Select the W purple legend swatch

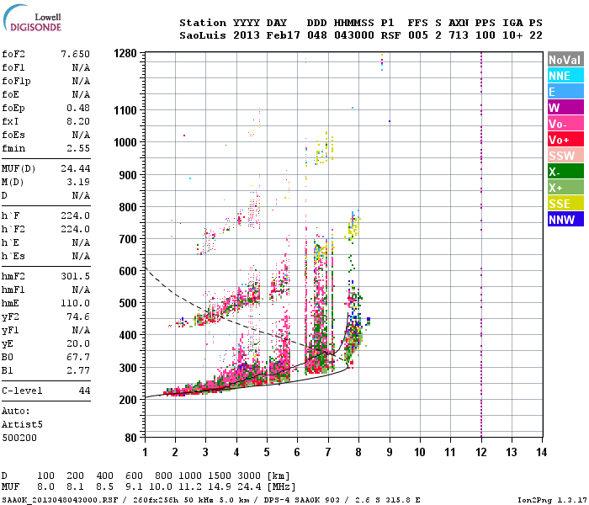point(565,108)
